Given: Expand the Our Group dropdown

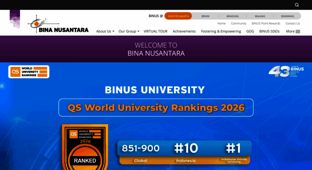Looking at the screenshot, I should [129, 31].
